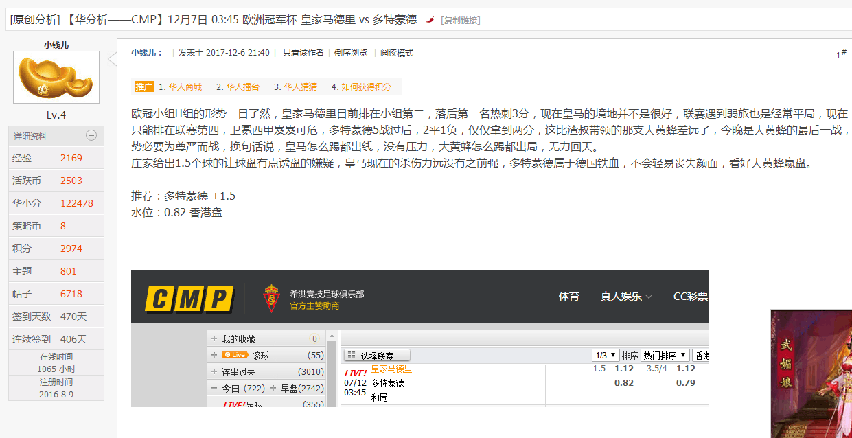The width and height of the screenshot is (852, 438).
Task: Click 倒序浏览 to reverse post order
Action: point(351,52)
